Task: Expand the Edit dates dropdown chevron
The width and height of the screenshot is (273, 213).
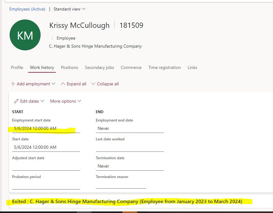Action: tap(42, 101)
